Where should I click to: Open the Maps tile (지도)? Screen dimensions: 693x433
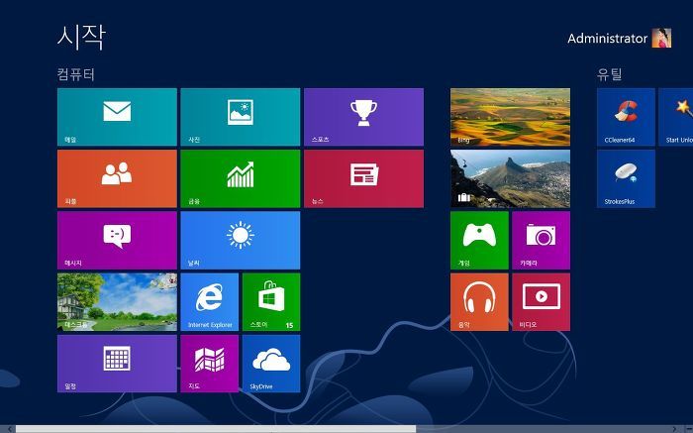(x=210, y=364)
